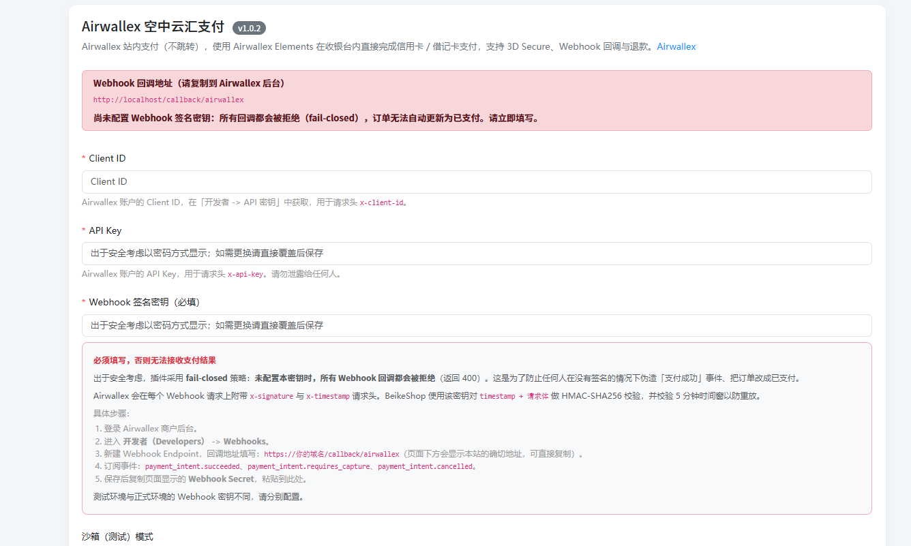Open the Airwallex link in the description
Image resolution: width=911 pixels, height=546 pixels.
tap(676, 47)
